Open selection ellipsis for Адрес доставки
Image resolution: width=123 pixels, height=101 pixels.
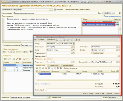point(119,56)
